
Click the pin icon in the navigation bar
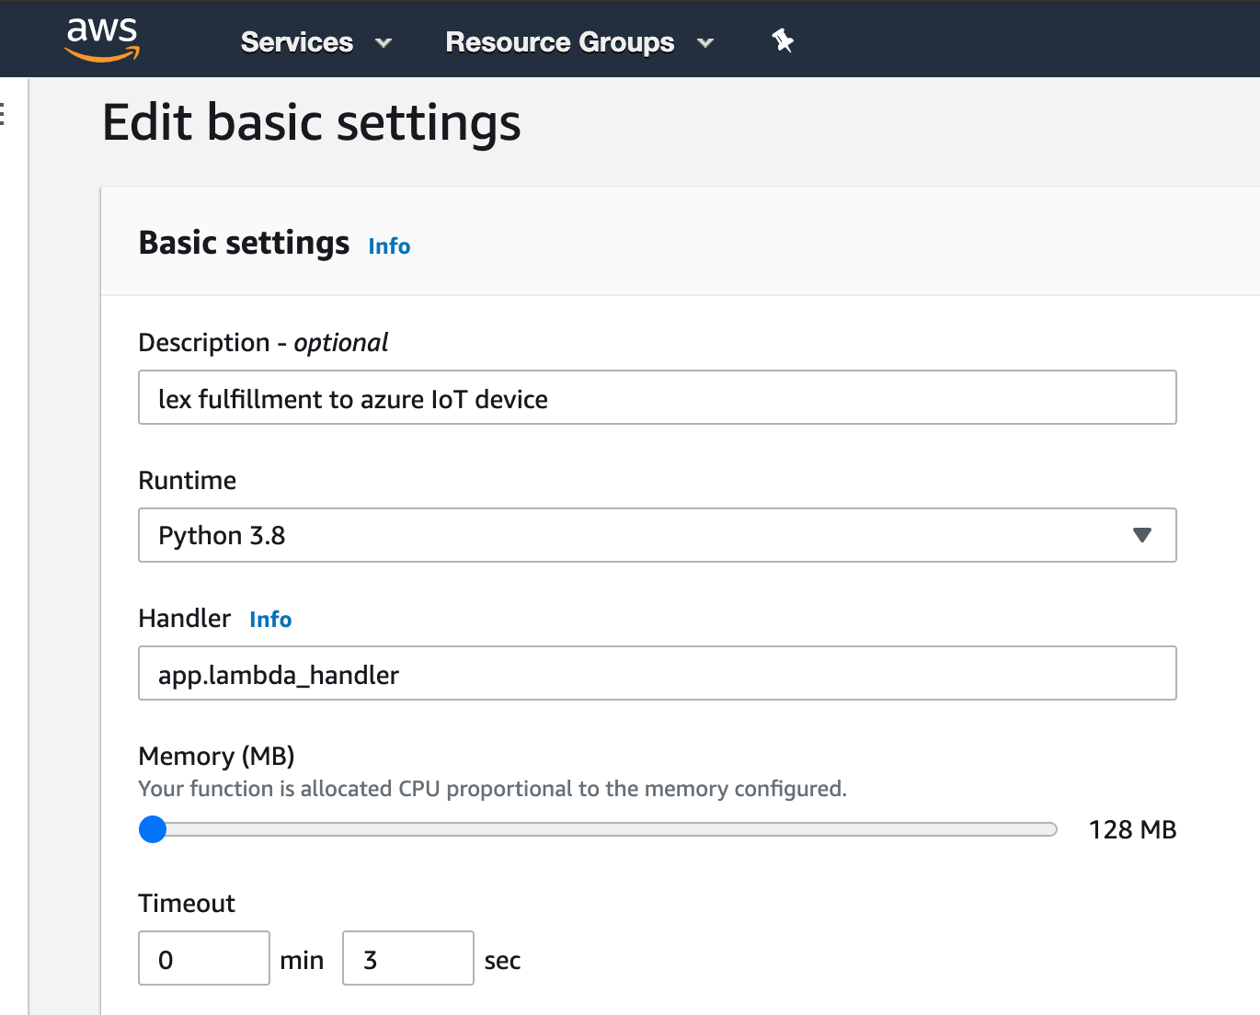782,41
